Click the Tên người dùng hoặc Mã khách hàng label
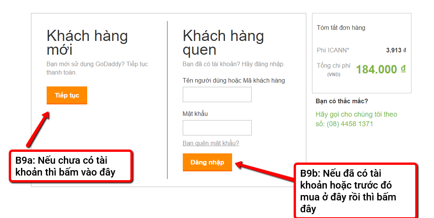 (234, 80)
